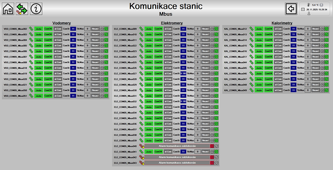Click the date and time 26.11.2025 readout

(317, 9)
